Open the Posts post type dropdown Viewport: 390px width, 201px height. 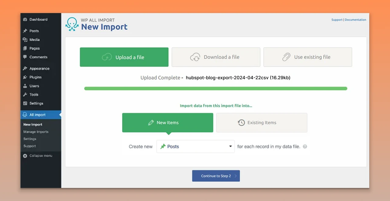click(196, 146)
